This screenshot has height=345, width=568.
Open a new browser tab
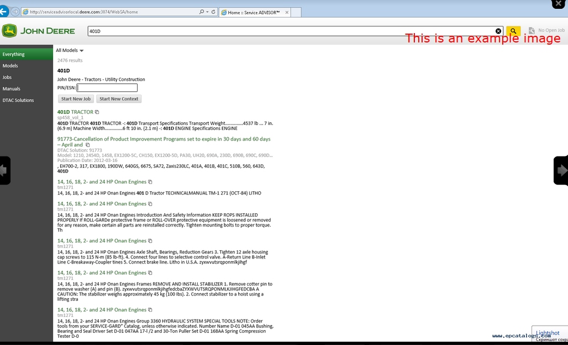pos(296,12)
